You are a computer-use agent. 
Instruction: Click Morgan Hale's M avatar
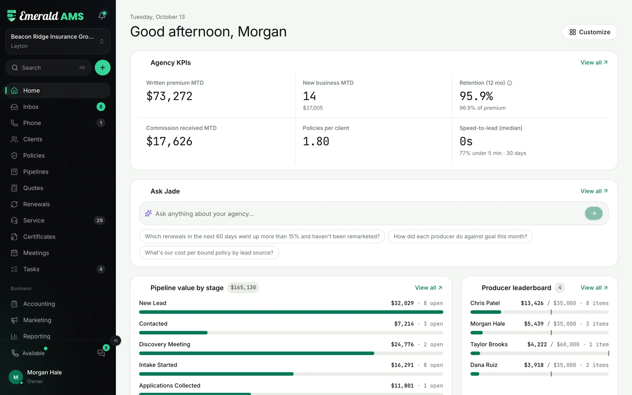[x=16, y=377]
